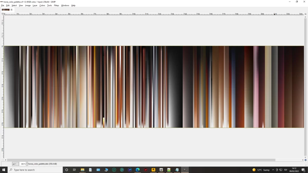Open the white N app taskbar icon
The width and height of the screenshot is (308, 173).
pos(161,170)
